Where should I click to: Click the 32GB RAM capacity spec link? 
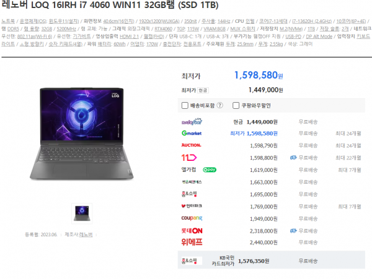pos(46,29)
